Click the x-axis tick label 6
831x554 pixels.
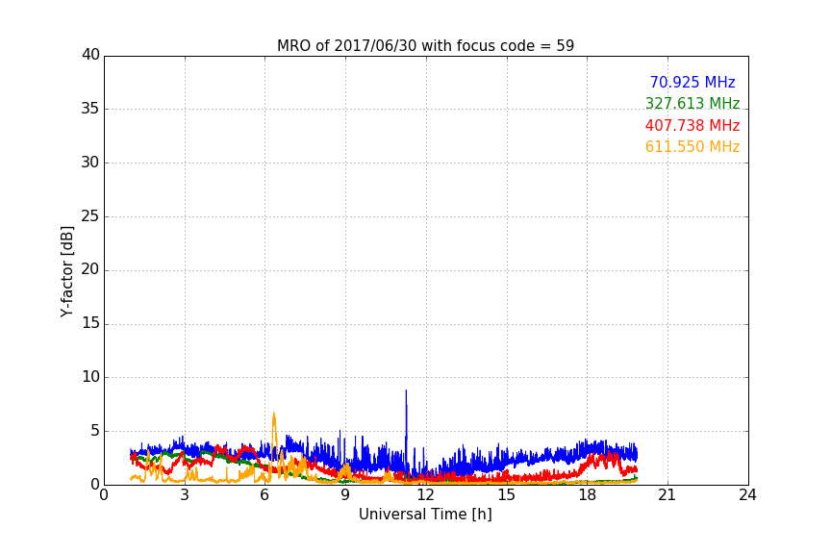click(264, 495)
